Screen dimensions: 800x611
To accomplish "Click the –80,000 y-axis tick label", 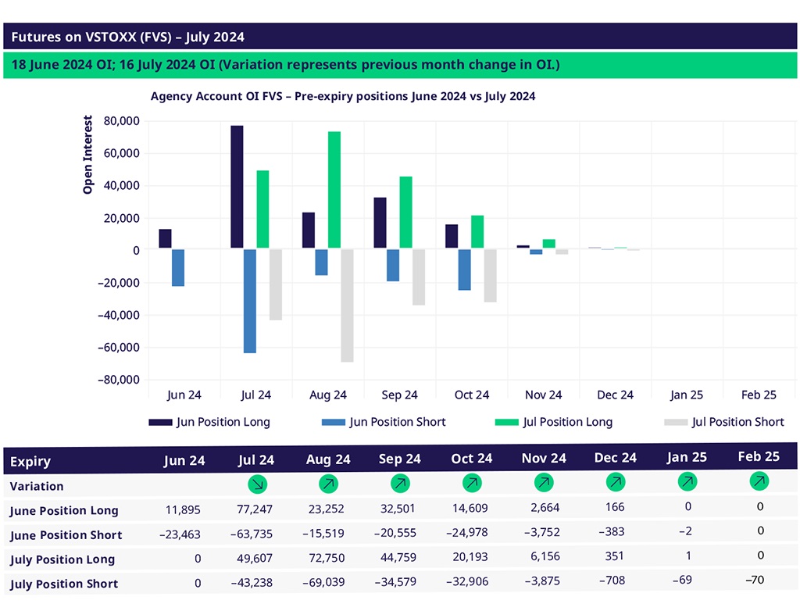I will click(119, 380).
